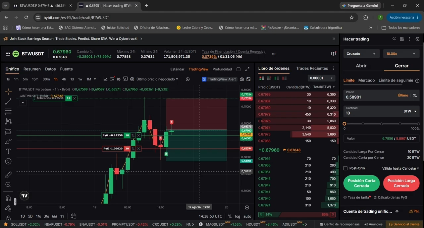Toggle the checkbox beside Profundidad
Screen dimensions: 424x228
(238, 69)
